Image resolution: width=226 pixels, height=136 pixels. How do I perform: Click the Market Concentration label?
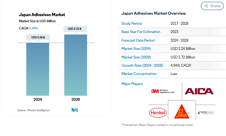tap(139, 74)
